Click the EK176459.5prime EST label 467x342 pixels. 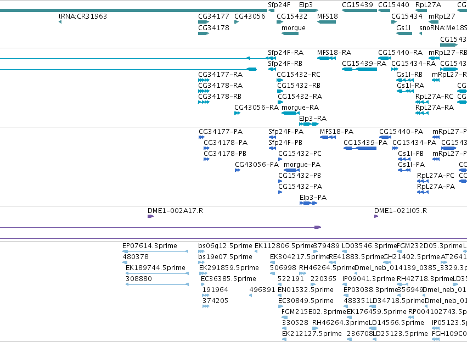pos(376,312)
